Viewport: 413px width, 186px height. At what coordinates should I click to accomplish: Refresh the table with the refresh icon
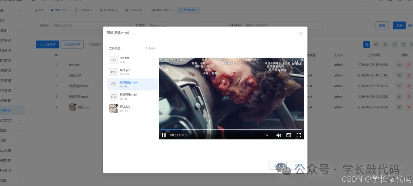pyautogui.click(x=376, y=44)
